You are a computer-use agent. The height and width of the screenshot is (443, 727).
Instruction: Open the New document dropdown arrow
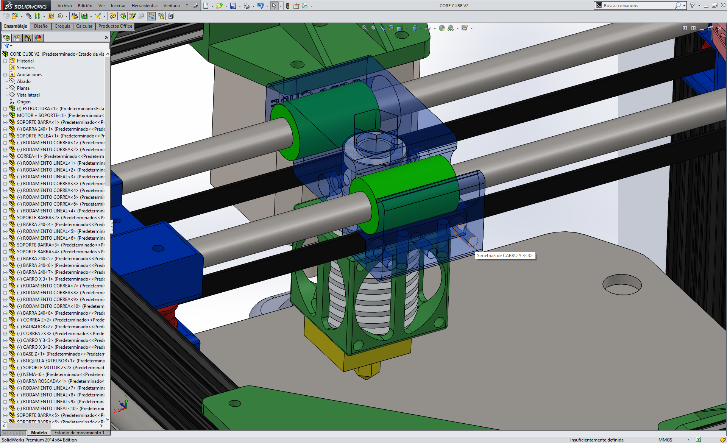pos(212,6)
